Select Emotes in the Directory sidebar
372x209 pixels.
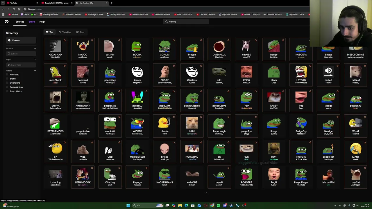pyautogui.click(x=21, y=40)
